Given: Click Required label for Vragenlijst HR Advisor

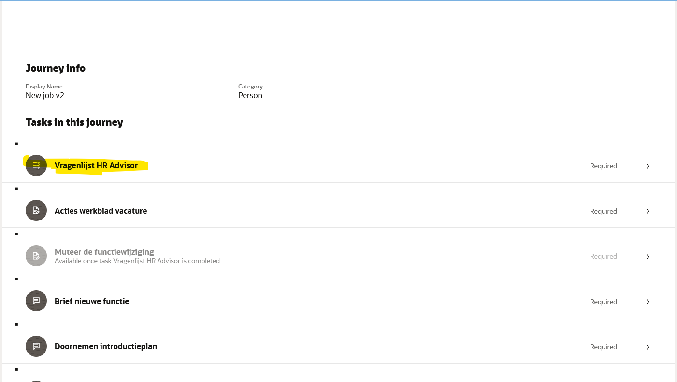Looking at the screenshot, I should tap(604, 166).
